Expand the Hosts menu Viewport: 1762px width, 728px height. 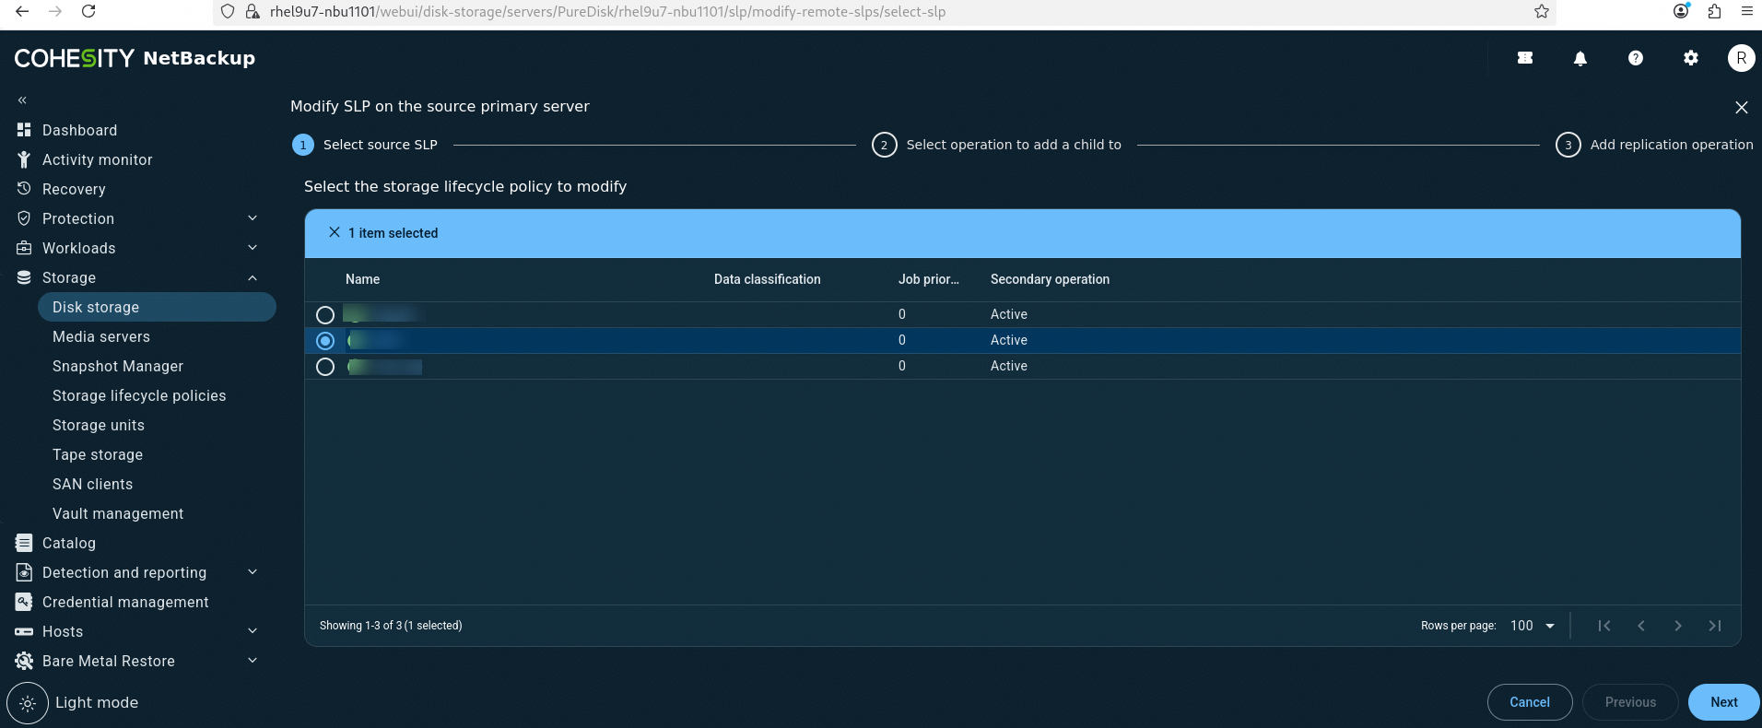pos(253,631)
